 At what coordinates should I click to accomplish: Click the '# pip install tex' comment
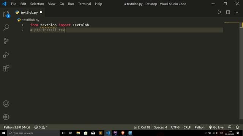(x=47, y=30)
